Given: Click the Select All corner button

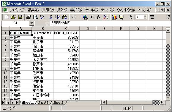Looking at the screenshot, I should point(5,28).
